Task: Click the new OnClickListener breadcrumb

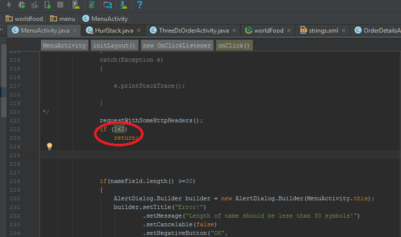Action: click(176, 45)
